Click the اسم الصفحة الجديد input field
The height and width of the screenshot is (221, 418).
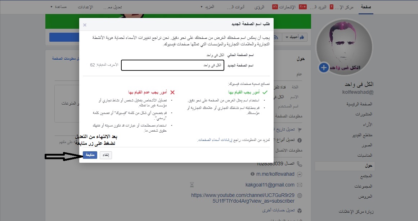point(172,65)
